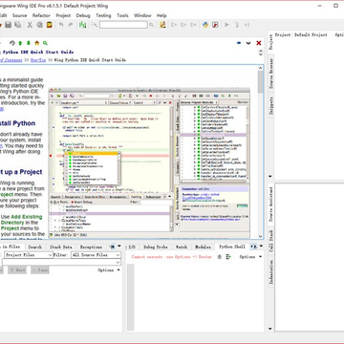This screenshot has width=344, height=344.
Task: Click inside the toolbar search input field
Action: [x=123, y=25]
